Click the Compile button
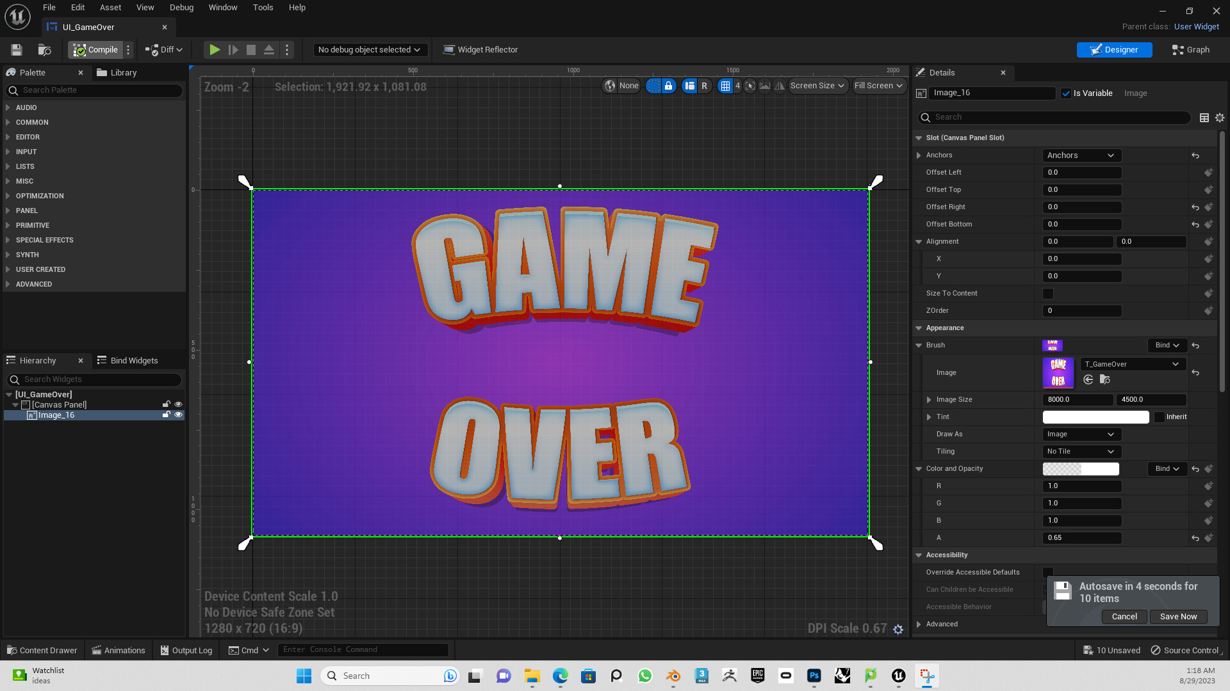The image size is (1230, 691). (96, 50)
